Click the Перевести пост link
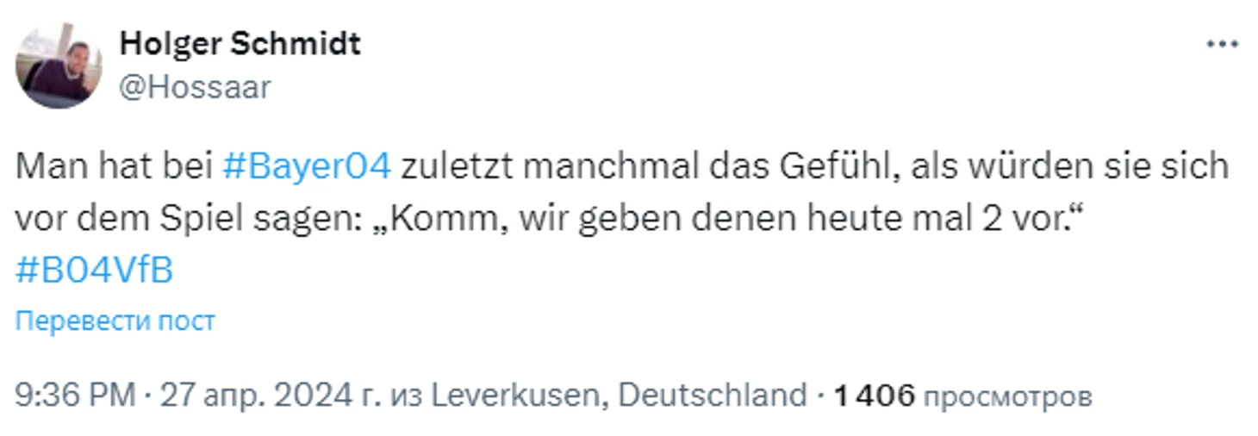This screenshot has width=1258, height=436. pyautogui.click(x=115, y=321)
